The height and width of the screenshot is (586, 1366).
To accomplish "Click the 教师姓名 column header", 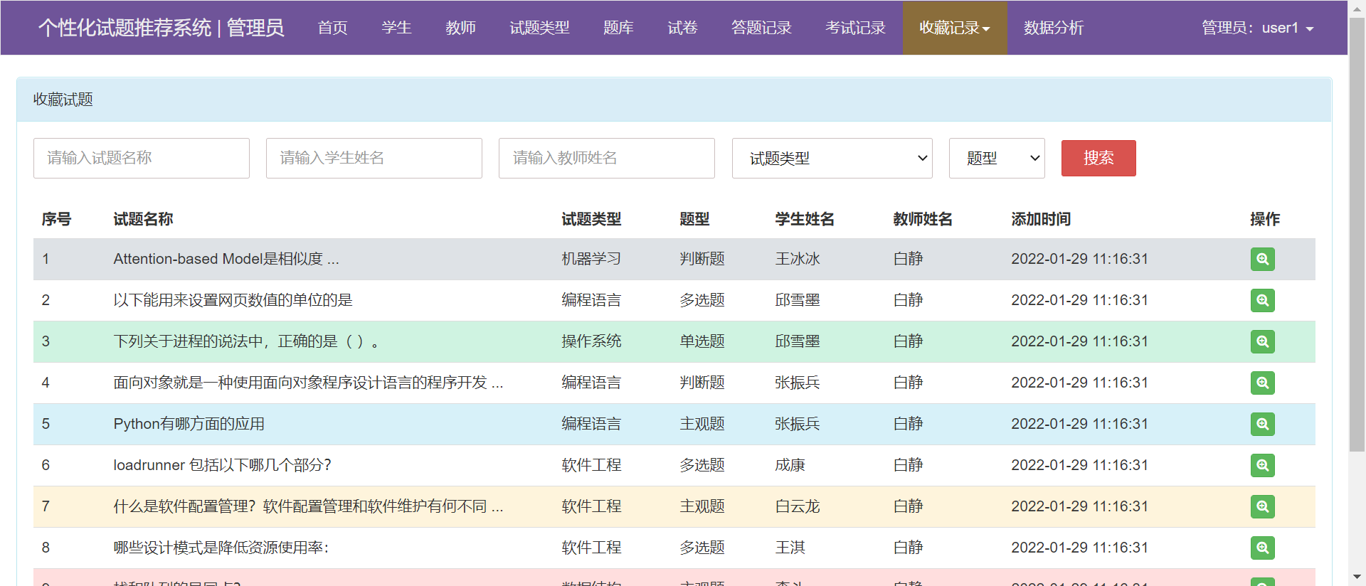I will point(923,219).
